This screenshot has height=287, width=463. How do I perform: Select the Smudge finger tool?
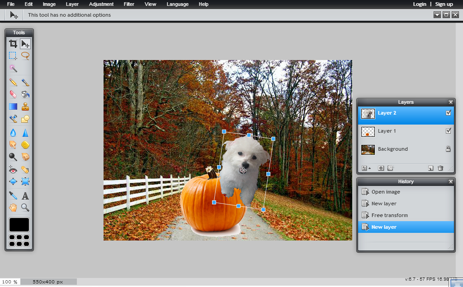pos(13,145)
